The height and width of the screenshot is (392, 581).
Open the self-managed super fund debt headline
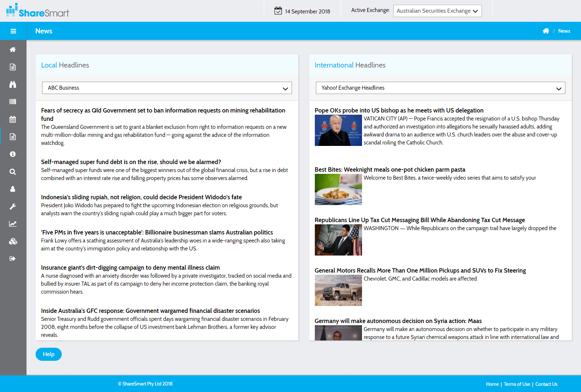tap(131, 162)
